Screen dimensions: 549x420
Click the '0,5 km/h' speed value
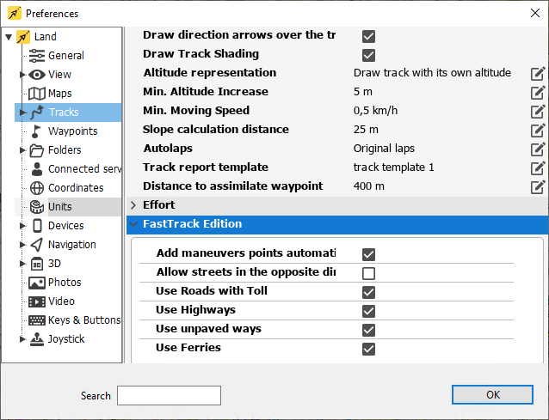coord(375,111)
